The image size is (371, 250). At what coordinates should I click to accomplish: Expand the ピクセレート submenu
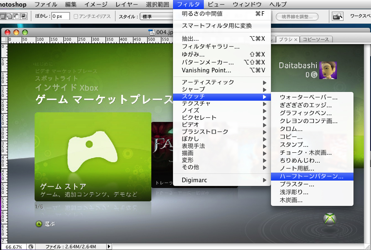pyautogui.click(x=222, y=118)
